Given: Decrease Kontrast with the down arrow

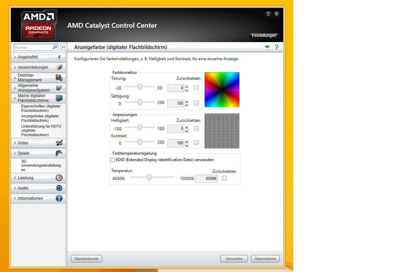Looking at the screenshot, I should click(x=186, y=145).
